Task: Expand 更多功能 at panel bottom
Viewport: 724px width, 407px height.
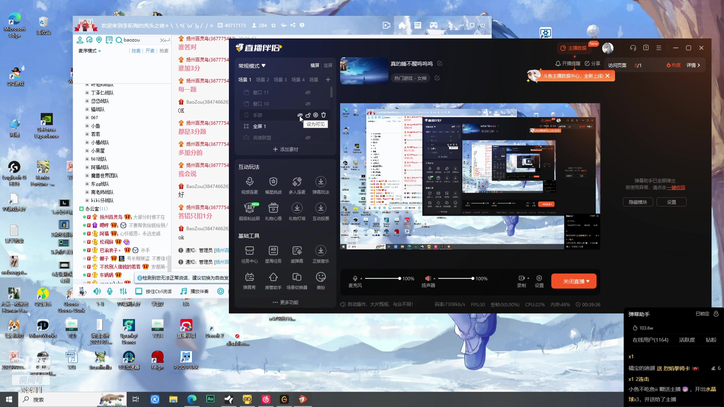Action: (x=285, y=302)
